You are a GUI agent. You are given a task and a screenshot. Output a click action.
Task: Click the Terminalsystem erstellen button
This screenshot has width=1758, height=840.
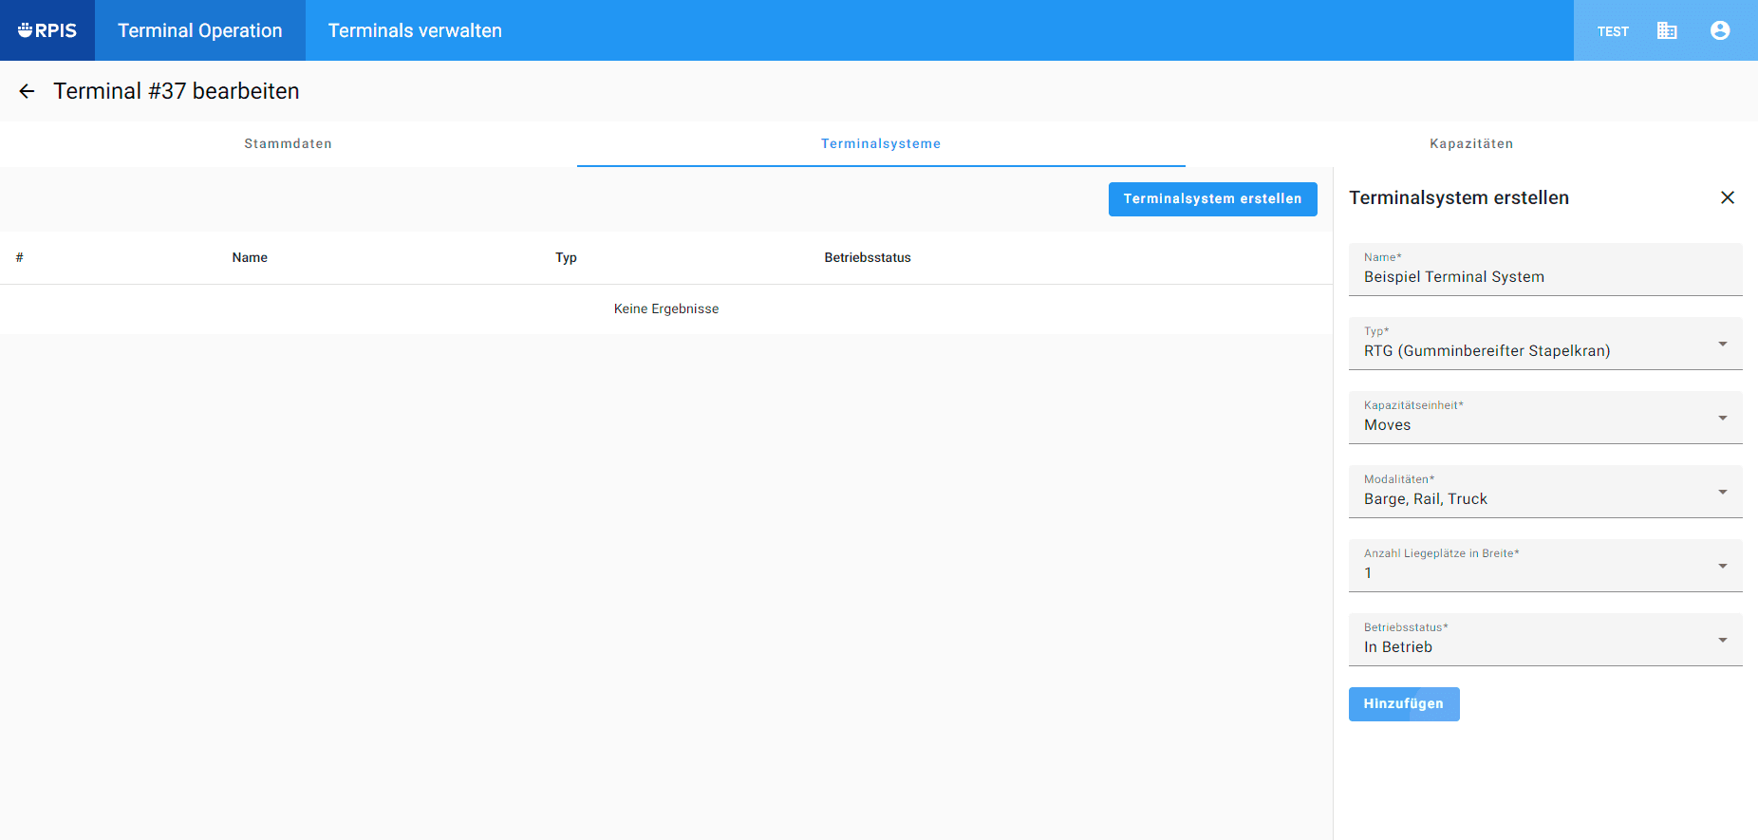tap(1212, 199)
